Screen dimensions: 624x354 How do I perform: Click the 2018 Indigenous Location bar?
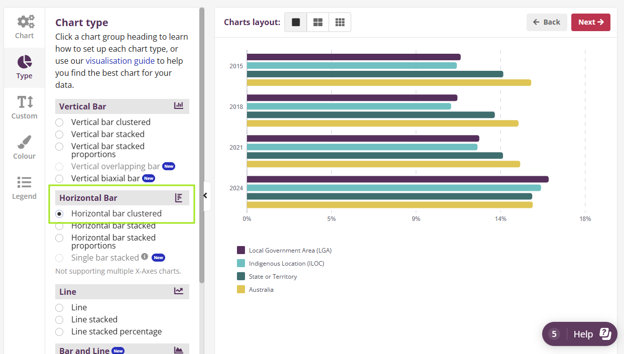coord(349,106)
